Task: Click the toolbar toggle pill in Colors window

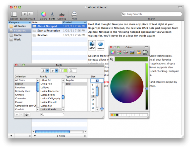Action: [146, 47]
